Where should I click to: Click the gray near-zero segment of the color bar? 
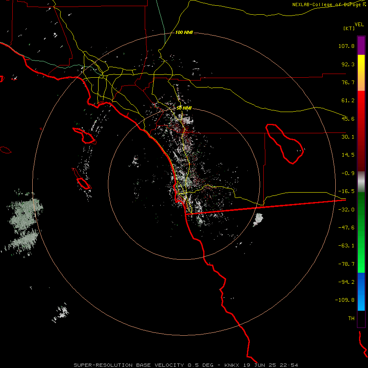(361, 182)
